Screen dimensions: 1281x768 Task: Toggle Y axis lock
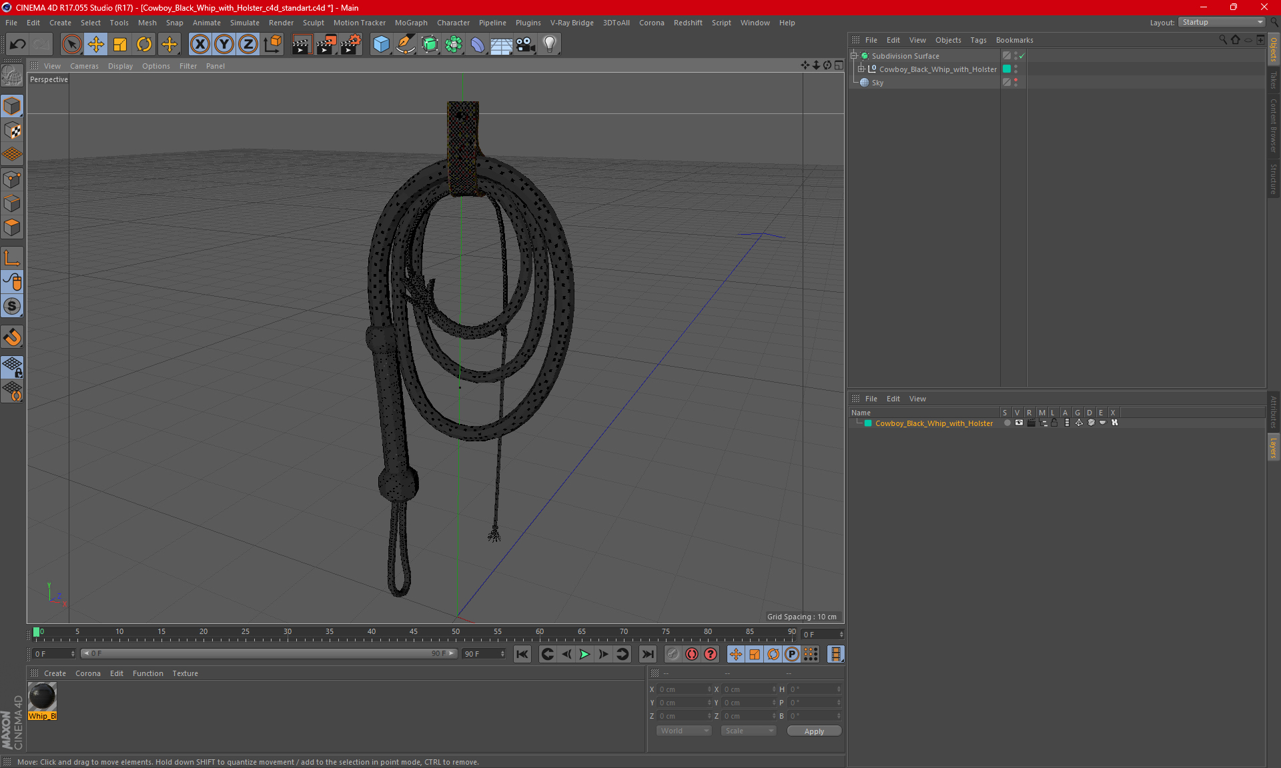coord(224,45)
